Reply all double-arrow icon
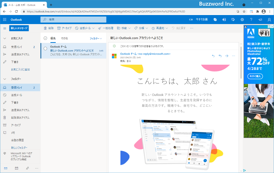This screenshot has height=173, width=274. (220, 56)
